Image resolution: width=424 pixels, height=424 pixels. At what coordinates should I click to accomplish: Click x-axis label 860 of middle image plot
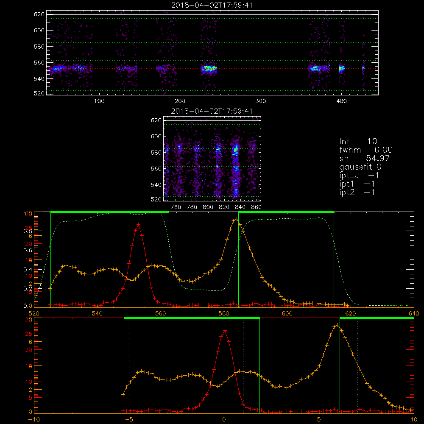tap(257, 207)
